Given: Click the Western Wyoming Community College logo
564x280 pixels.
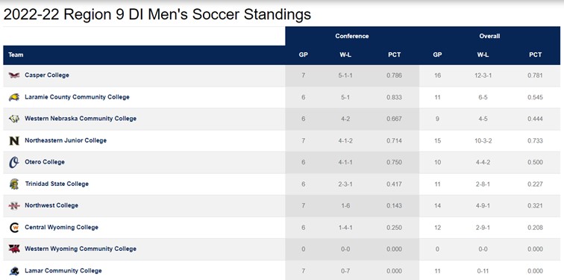Looking at the screenshot, I should (14, 249).
